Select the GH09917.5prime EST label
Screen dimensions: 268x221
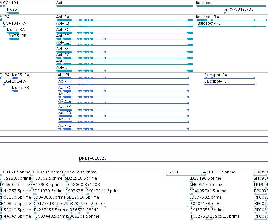click(x=206, y=185)
